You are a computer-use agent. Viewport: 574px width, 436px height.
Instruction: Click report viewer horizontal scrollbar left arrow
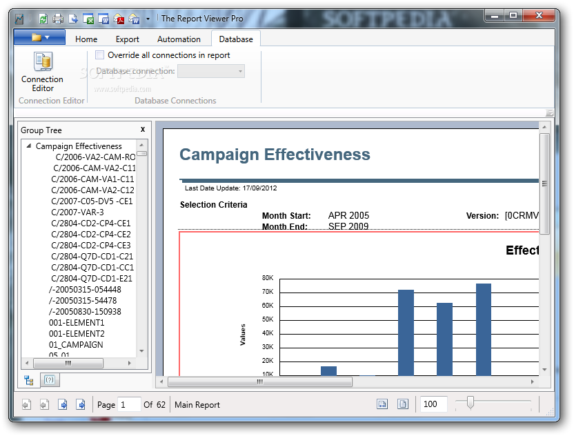(x=161, y=381)
